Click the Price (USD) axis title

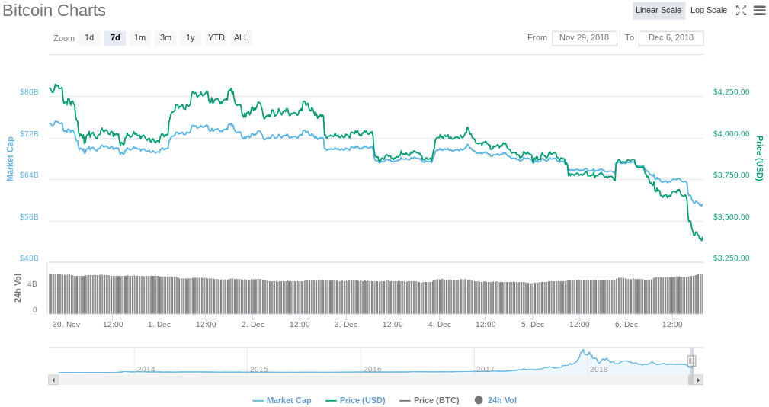coord(759,159)
